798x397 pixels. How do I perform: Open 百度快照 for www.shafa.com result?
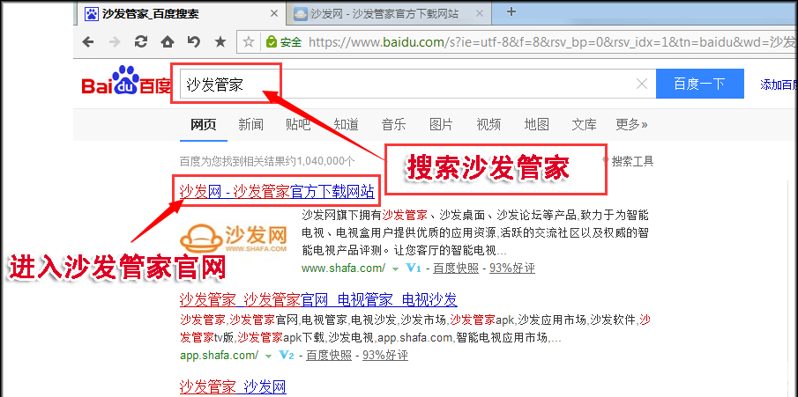(456, 268)
